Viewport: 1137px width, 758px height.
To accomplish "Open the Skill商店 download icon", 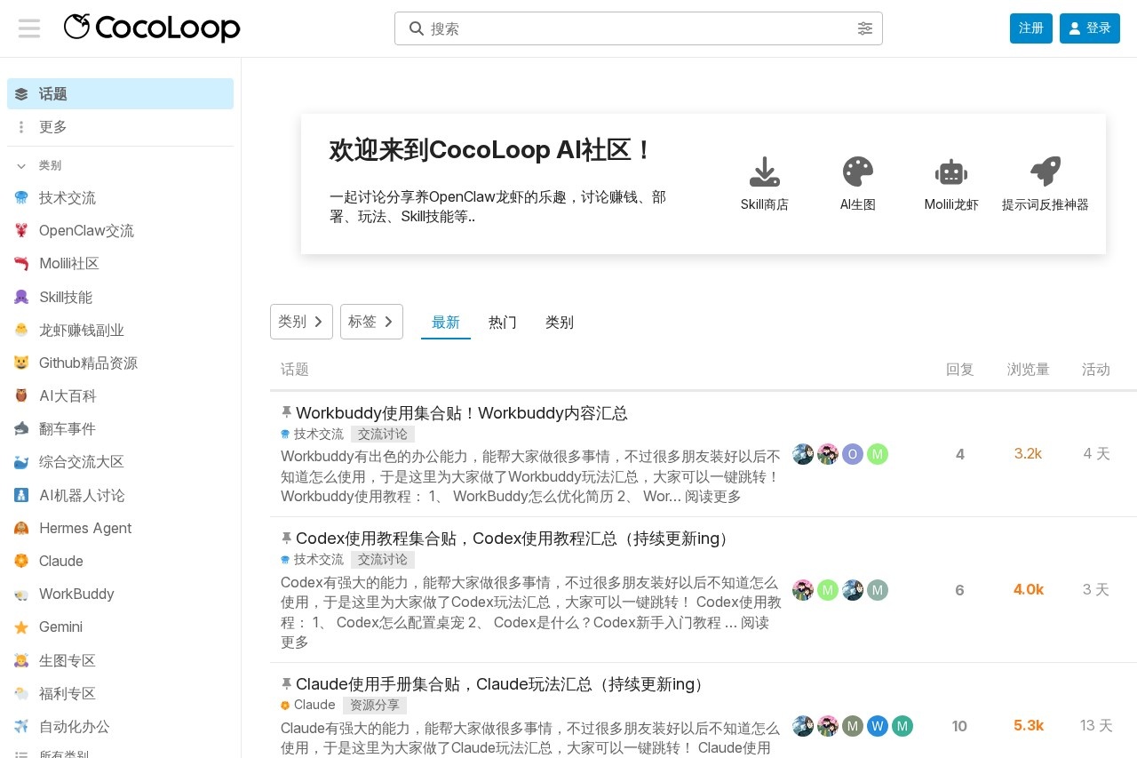I will tap(764, 172).
